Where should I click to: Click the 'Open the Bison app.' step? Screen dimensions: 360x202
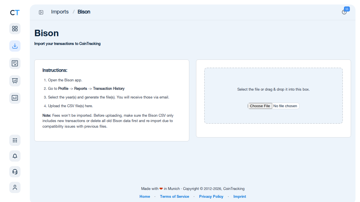65,80
